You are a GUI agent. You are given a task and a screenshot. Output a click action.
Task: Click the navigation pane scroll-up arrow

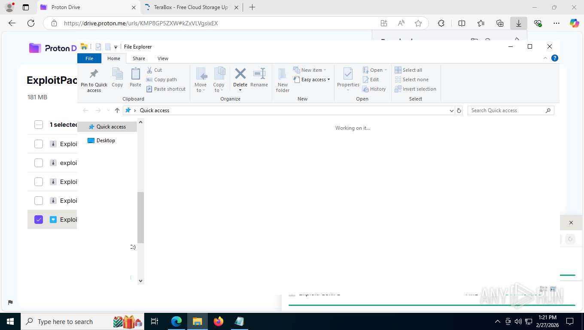(140, 122)
